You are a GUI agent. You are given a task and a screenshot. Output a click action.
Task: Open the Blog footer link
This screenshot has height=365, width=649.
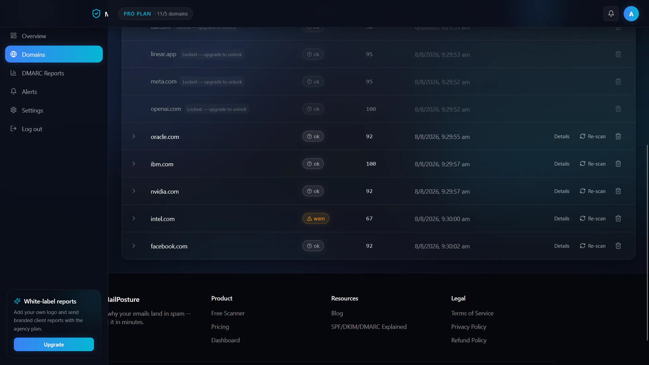tap(337, 313)
